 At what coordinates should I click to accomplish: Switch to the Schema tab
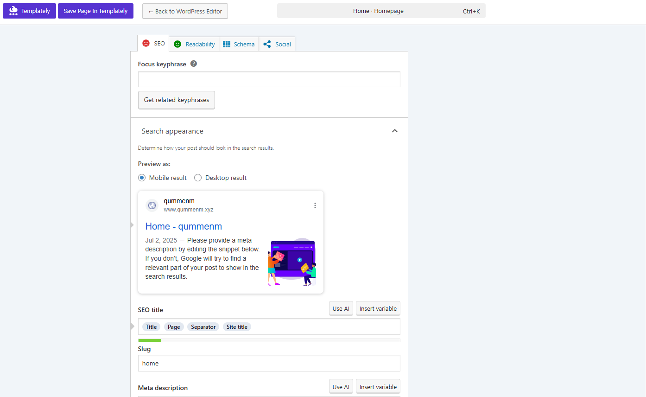239,44
